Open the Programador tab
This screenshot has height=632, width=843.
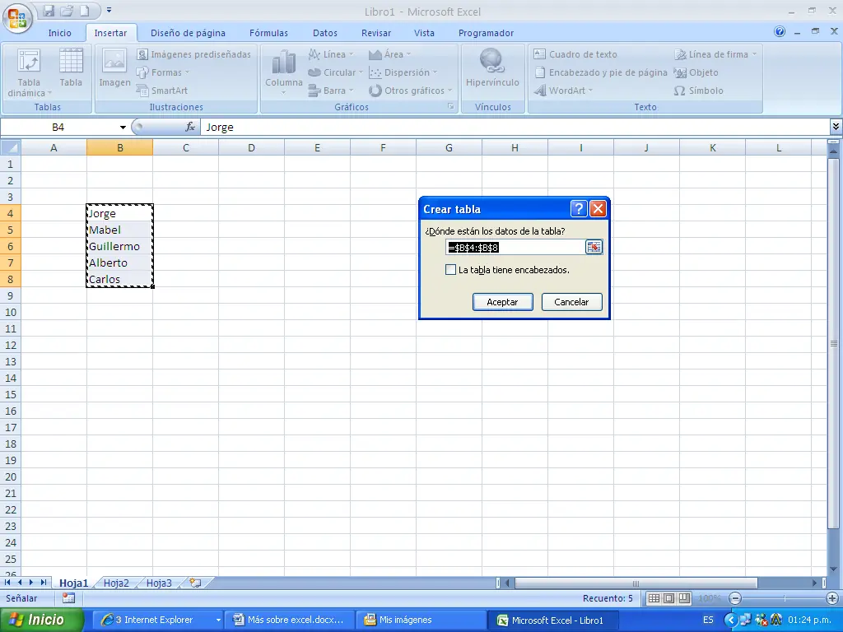point(486,33)
